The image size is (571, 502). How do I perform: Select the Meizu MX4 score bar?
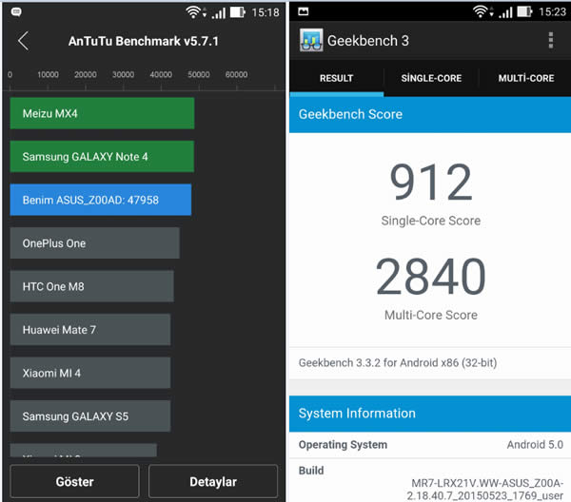tap(103, 113)
